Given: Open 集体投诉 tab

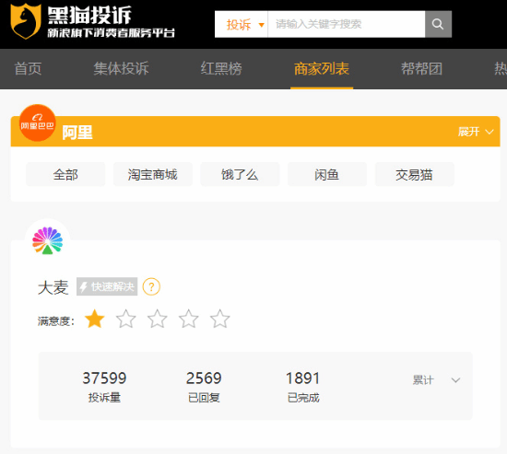Looking at the screenshot, I should coord(122,69).
